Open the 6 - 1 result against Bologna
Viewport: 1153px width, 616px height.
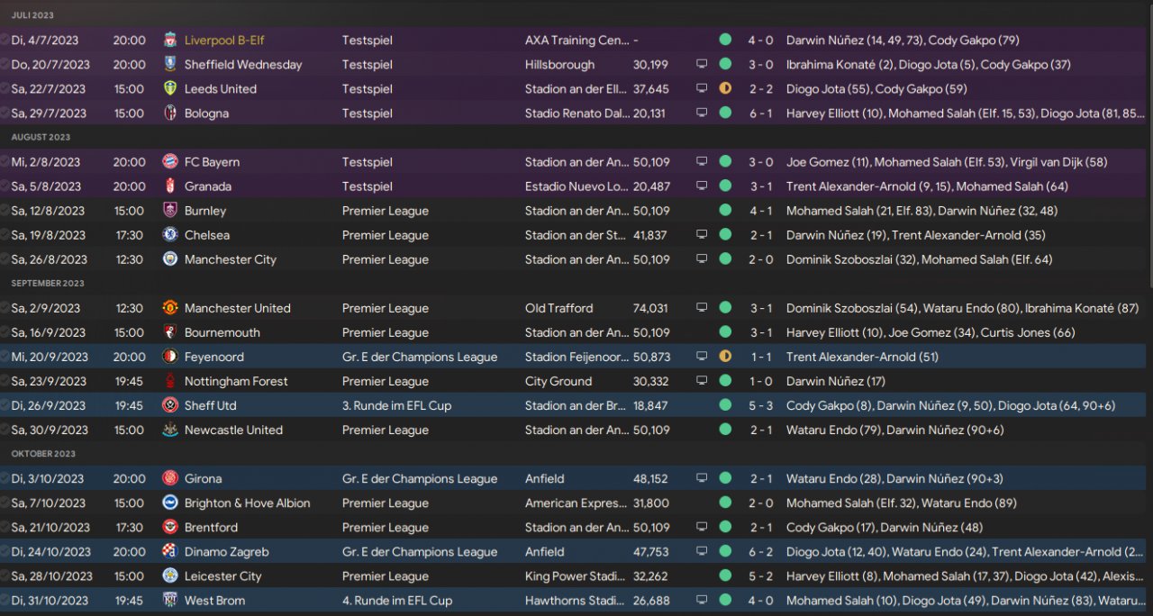pos(760,113)
